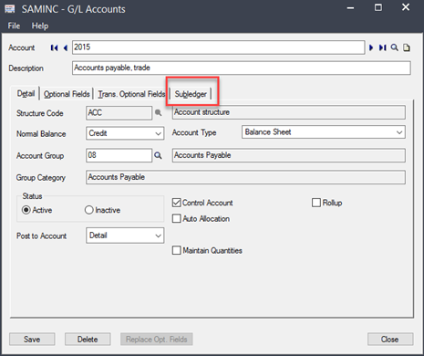Enable the Auto Allocation checkbox
This screenshot has height=356, width=424.
tap(176, 218)
